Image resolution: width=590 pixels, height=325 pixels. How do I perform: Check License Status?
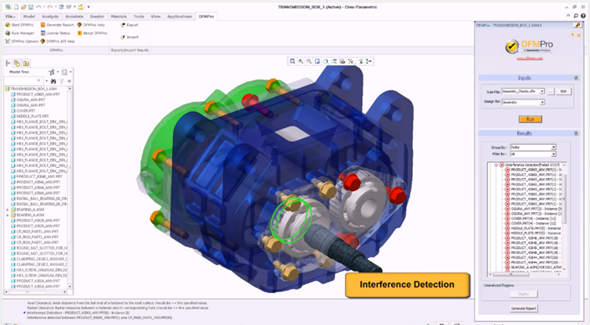pyautogui.click(x=55, y=33)
